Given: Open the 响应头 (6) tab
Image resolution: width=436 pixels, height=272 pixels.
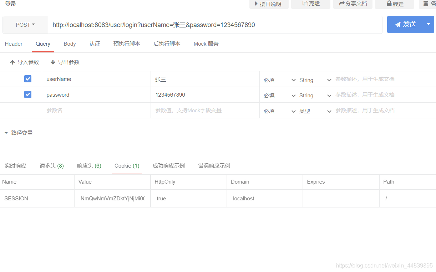Looking at the screenshot, I should click(89, 166).
